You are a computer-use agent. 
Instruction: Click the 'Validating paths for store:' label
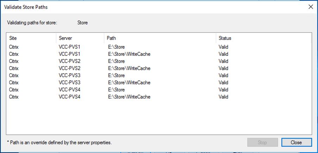[x=32, y=22]
